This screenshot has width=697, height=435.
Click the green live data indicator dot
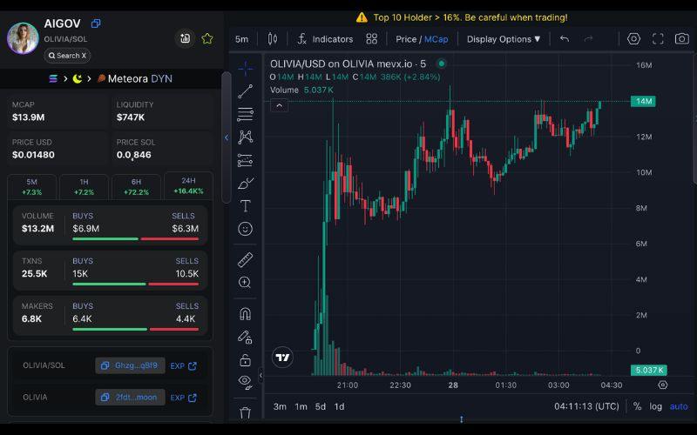[442, 64]
